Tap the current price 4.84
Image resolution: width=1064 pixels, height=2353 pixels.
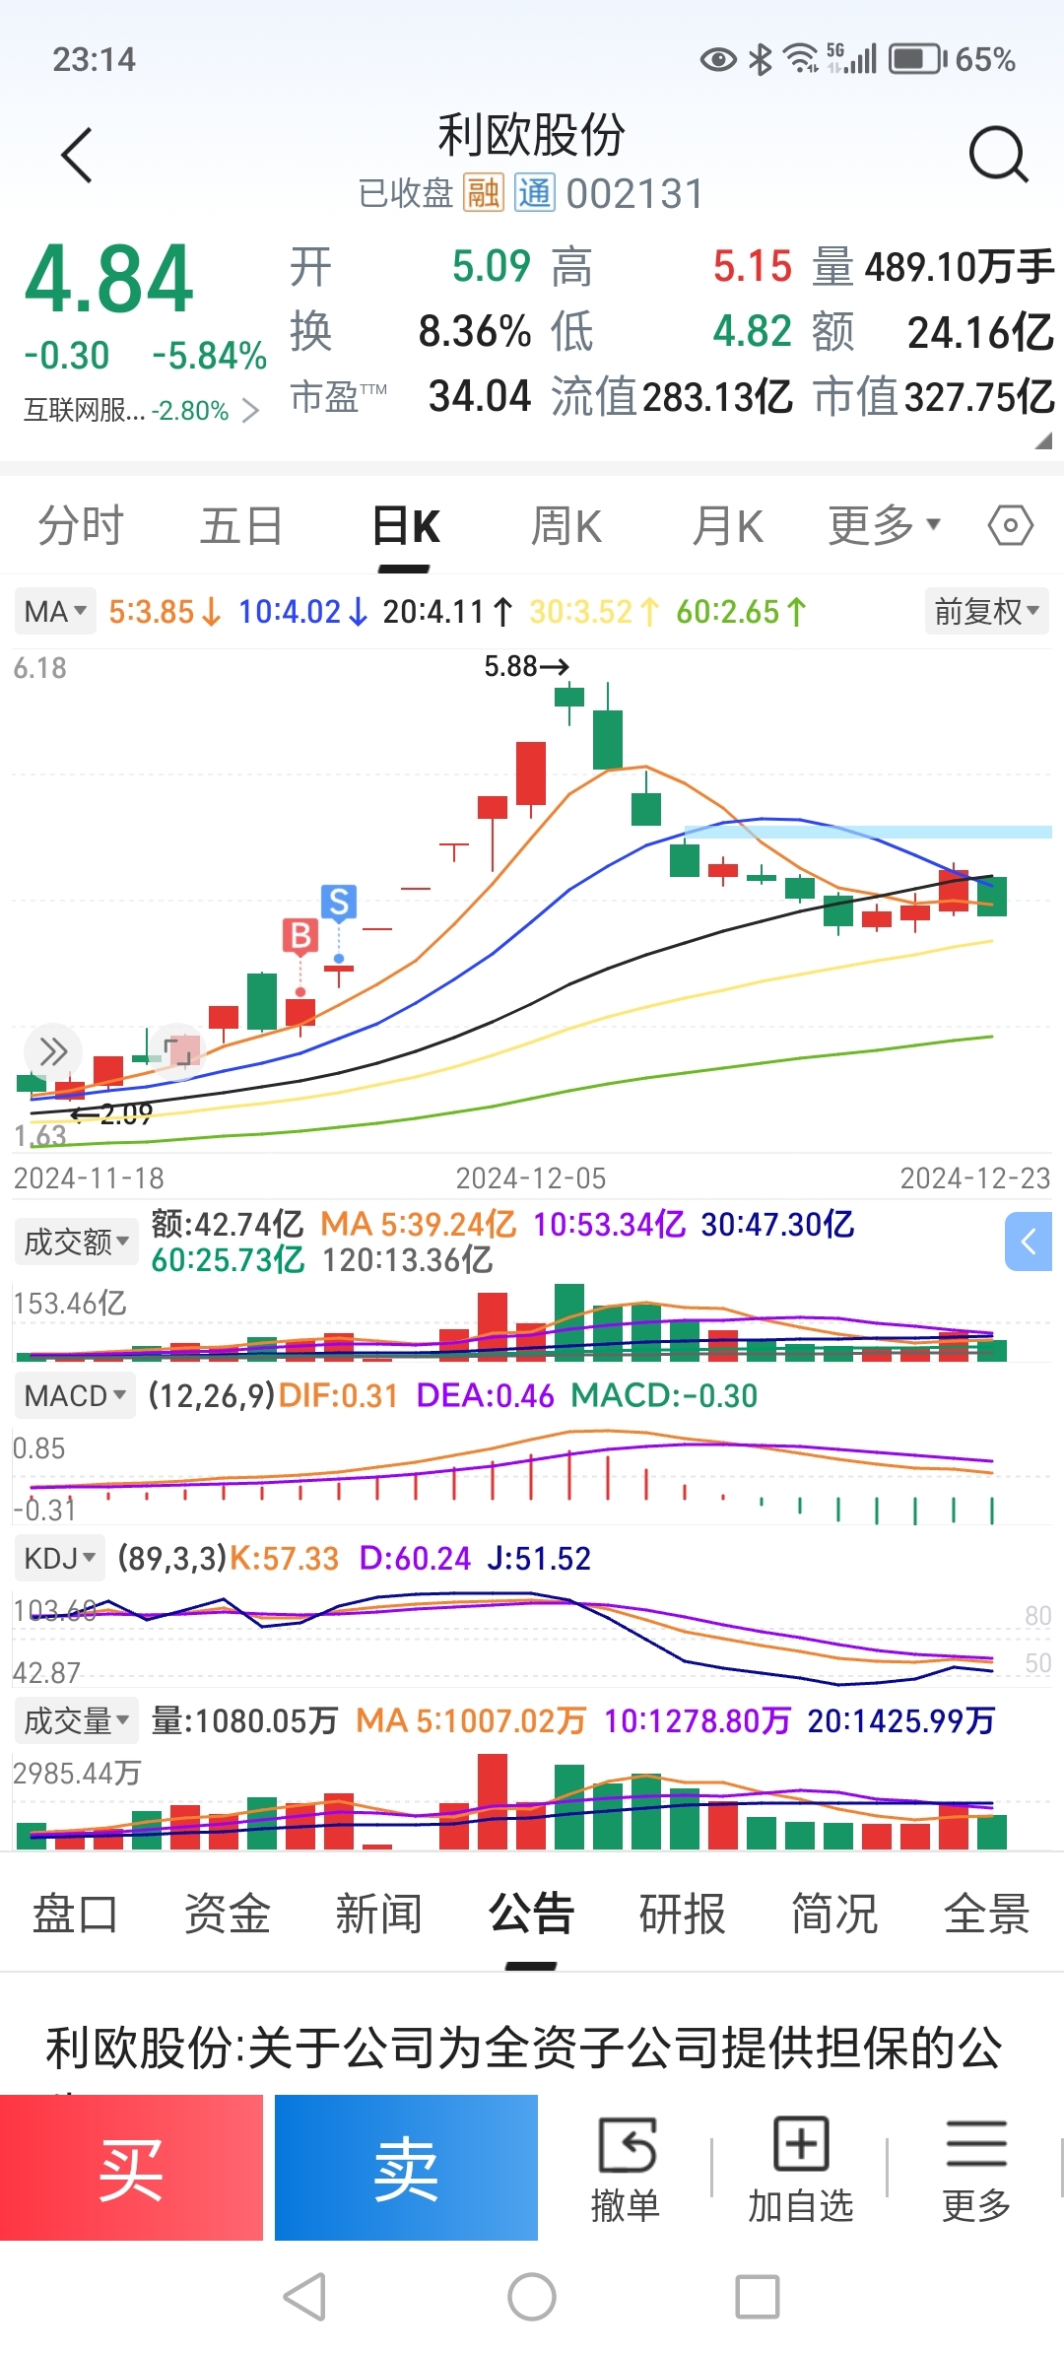tap(108, 279)
